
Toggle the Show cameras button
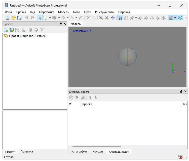[x=171, y=18]
